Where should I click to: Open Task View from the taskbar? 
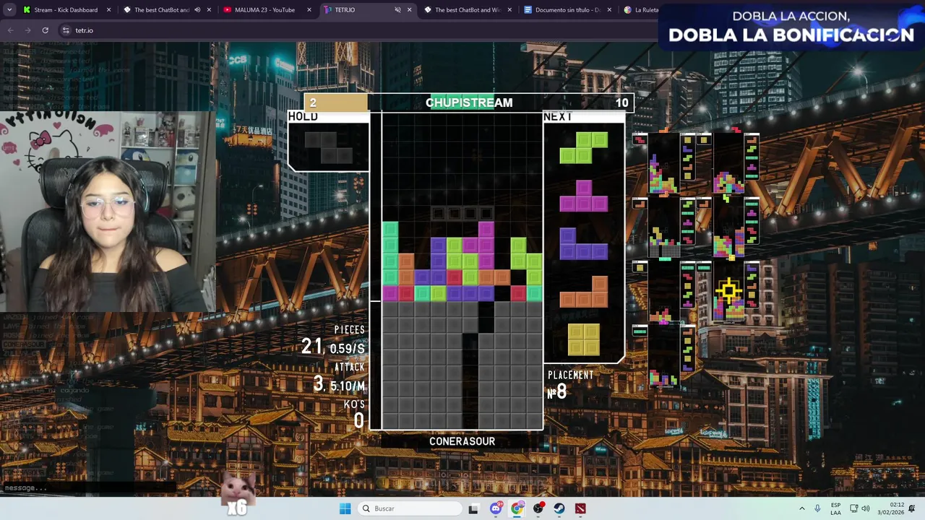point(473,508)
